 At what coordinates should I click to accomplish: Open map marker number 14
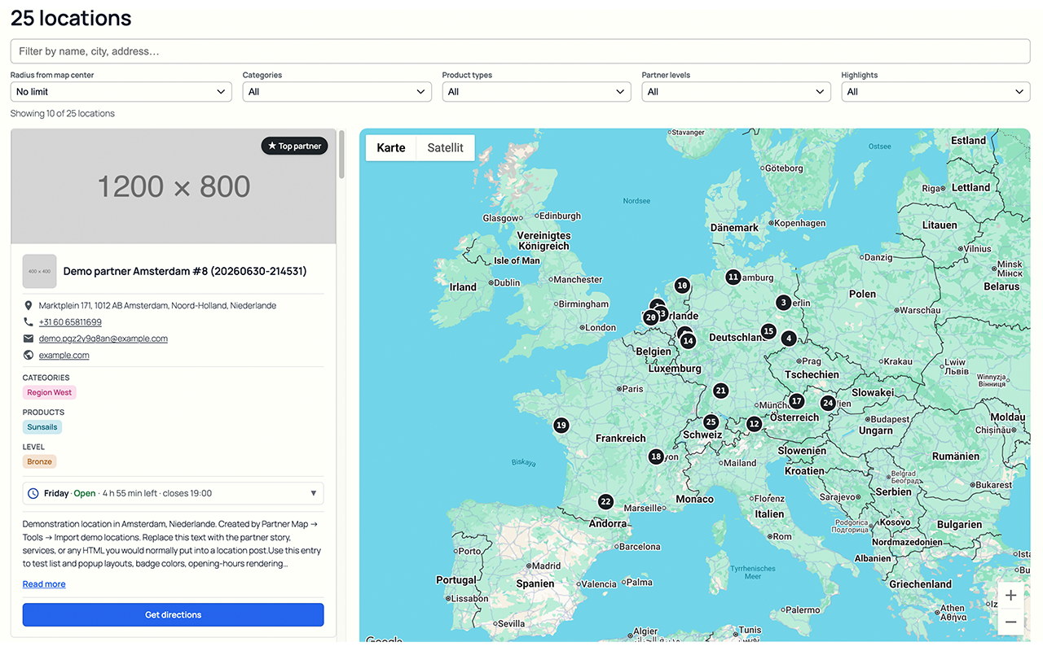point(689,341)
